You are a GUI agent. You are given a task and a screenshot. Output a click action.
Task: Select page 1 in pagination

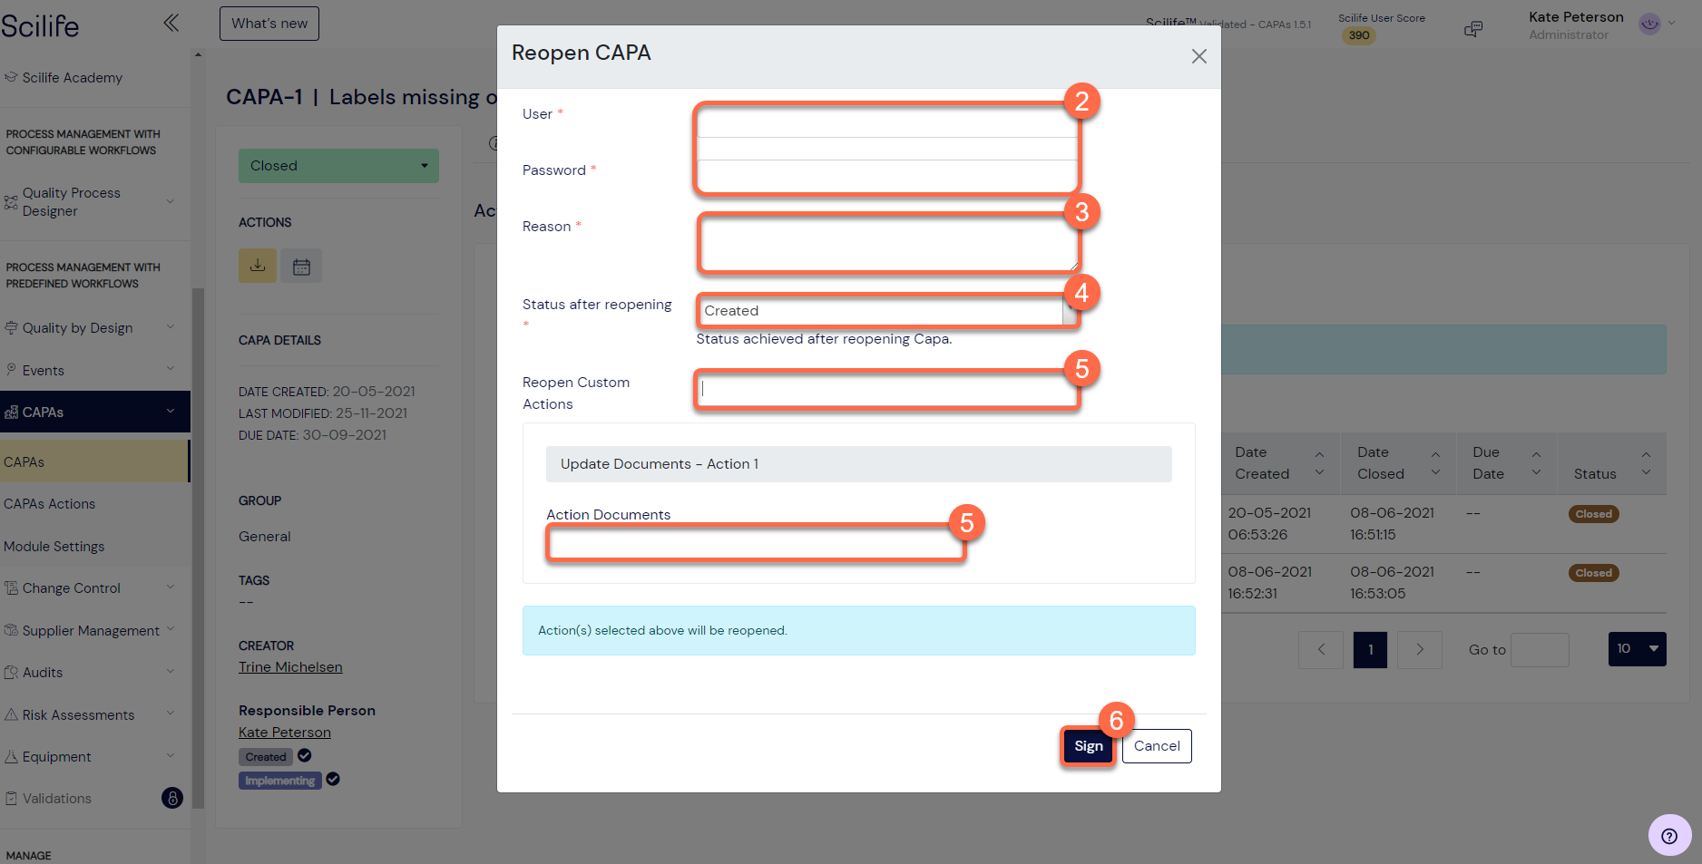coord(1371,649)
